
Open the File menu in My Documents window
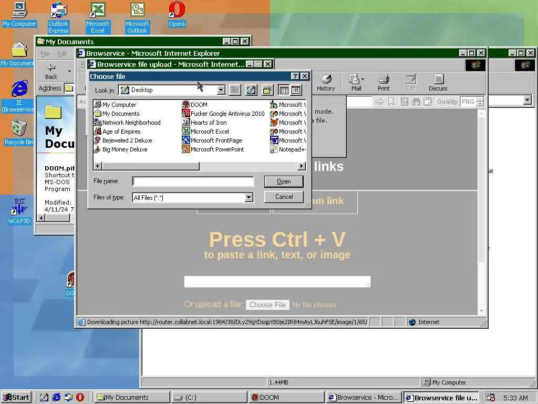45,54
